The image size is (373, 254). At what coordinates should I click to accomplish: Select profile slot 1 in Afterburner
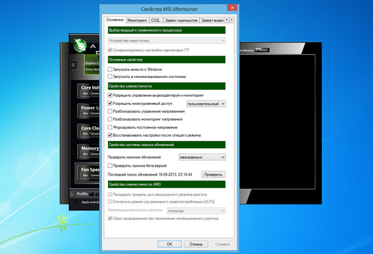92,194
